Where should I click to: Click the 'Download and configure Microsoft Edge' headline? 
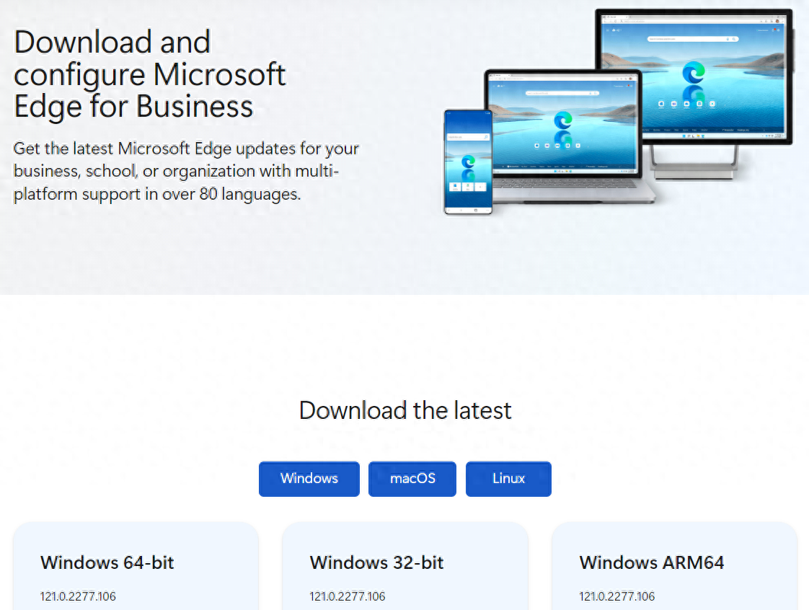click(150, 74)
